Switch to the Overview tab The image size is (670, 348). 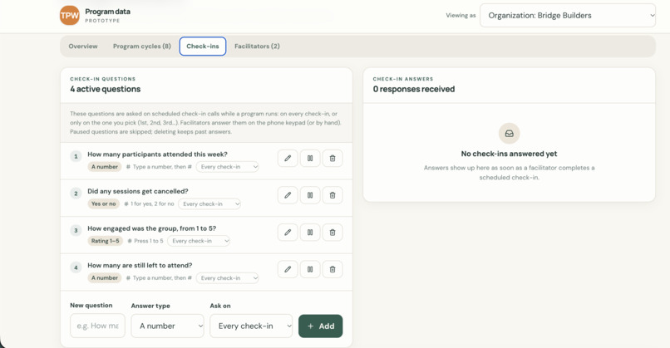pos(83,47)
